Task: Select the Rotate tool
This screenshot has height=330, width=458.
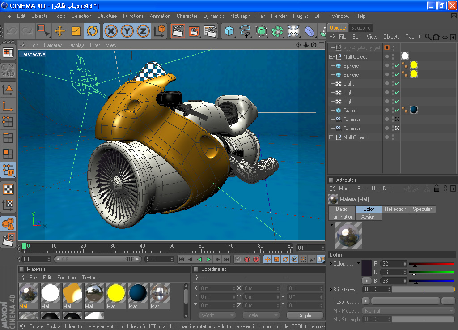Action: (x=92, y=31)
